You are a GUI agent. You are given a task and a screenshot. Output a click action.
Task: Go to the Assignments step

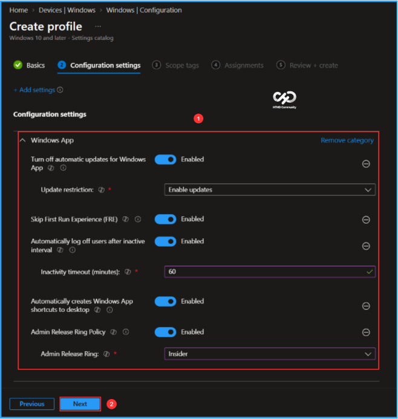pos(237,65)
